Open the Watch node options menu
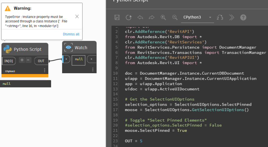Viewport: 268px width, 147px height. (x=93, y=69)
